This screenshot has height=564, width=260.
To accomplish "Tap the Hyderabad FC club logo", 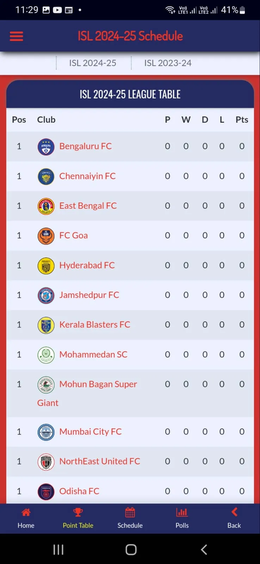I will coord(46,265).
